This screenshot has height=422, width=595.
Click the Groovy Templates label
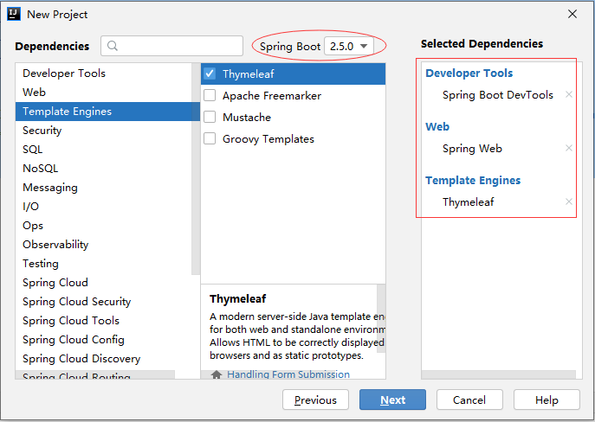(x=268, y=139)
